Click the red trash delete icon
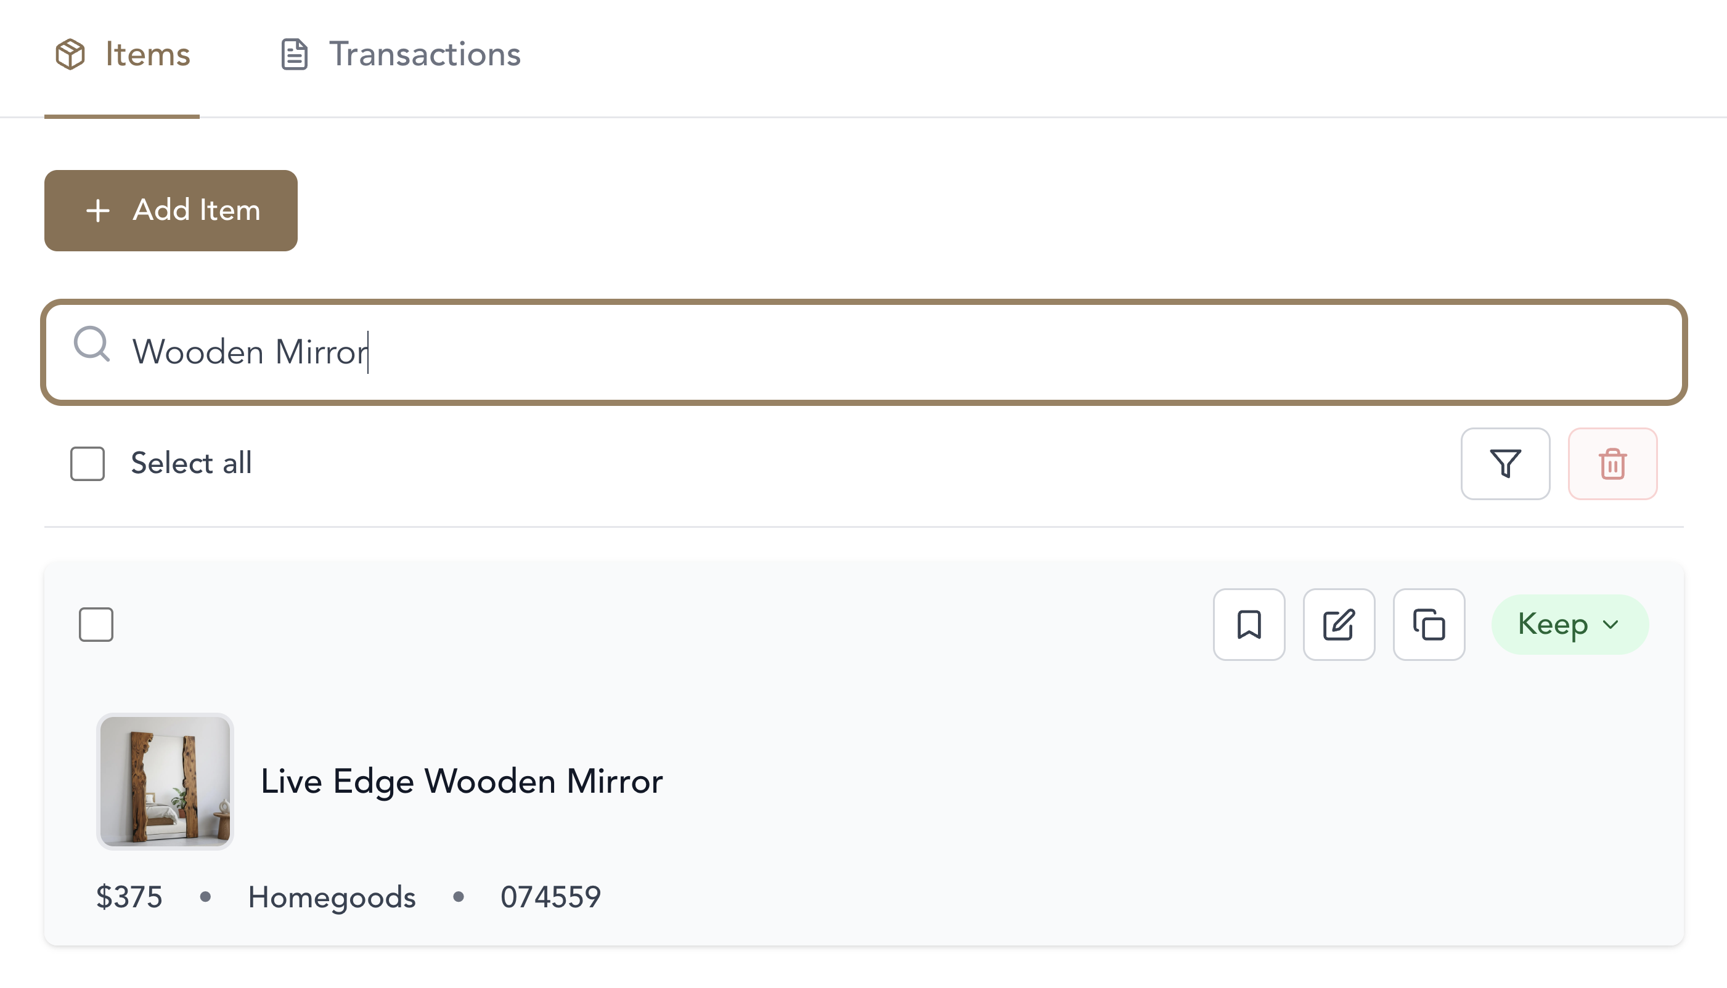Image resolution: width=1727 pixels, height=988 pixels. pyautogui.click(x=1612, y=464)
